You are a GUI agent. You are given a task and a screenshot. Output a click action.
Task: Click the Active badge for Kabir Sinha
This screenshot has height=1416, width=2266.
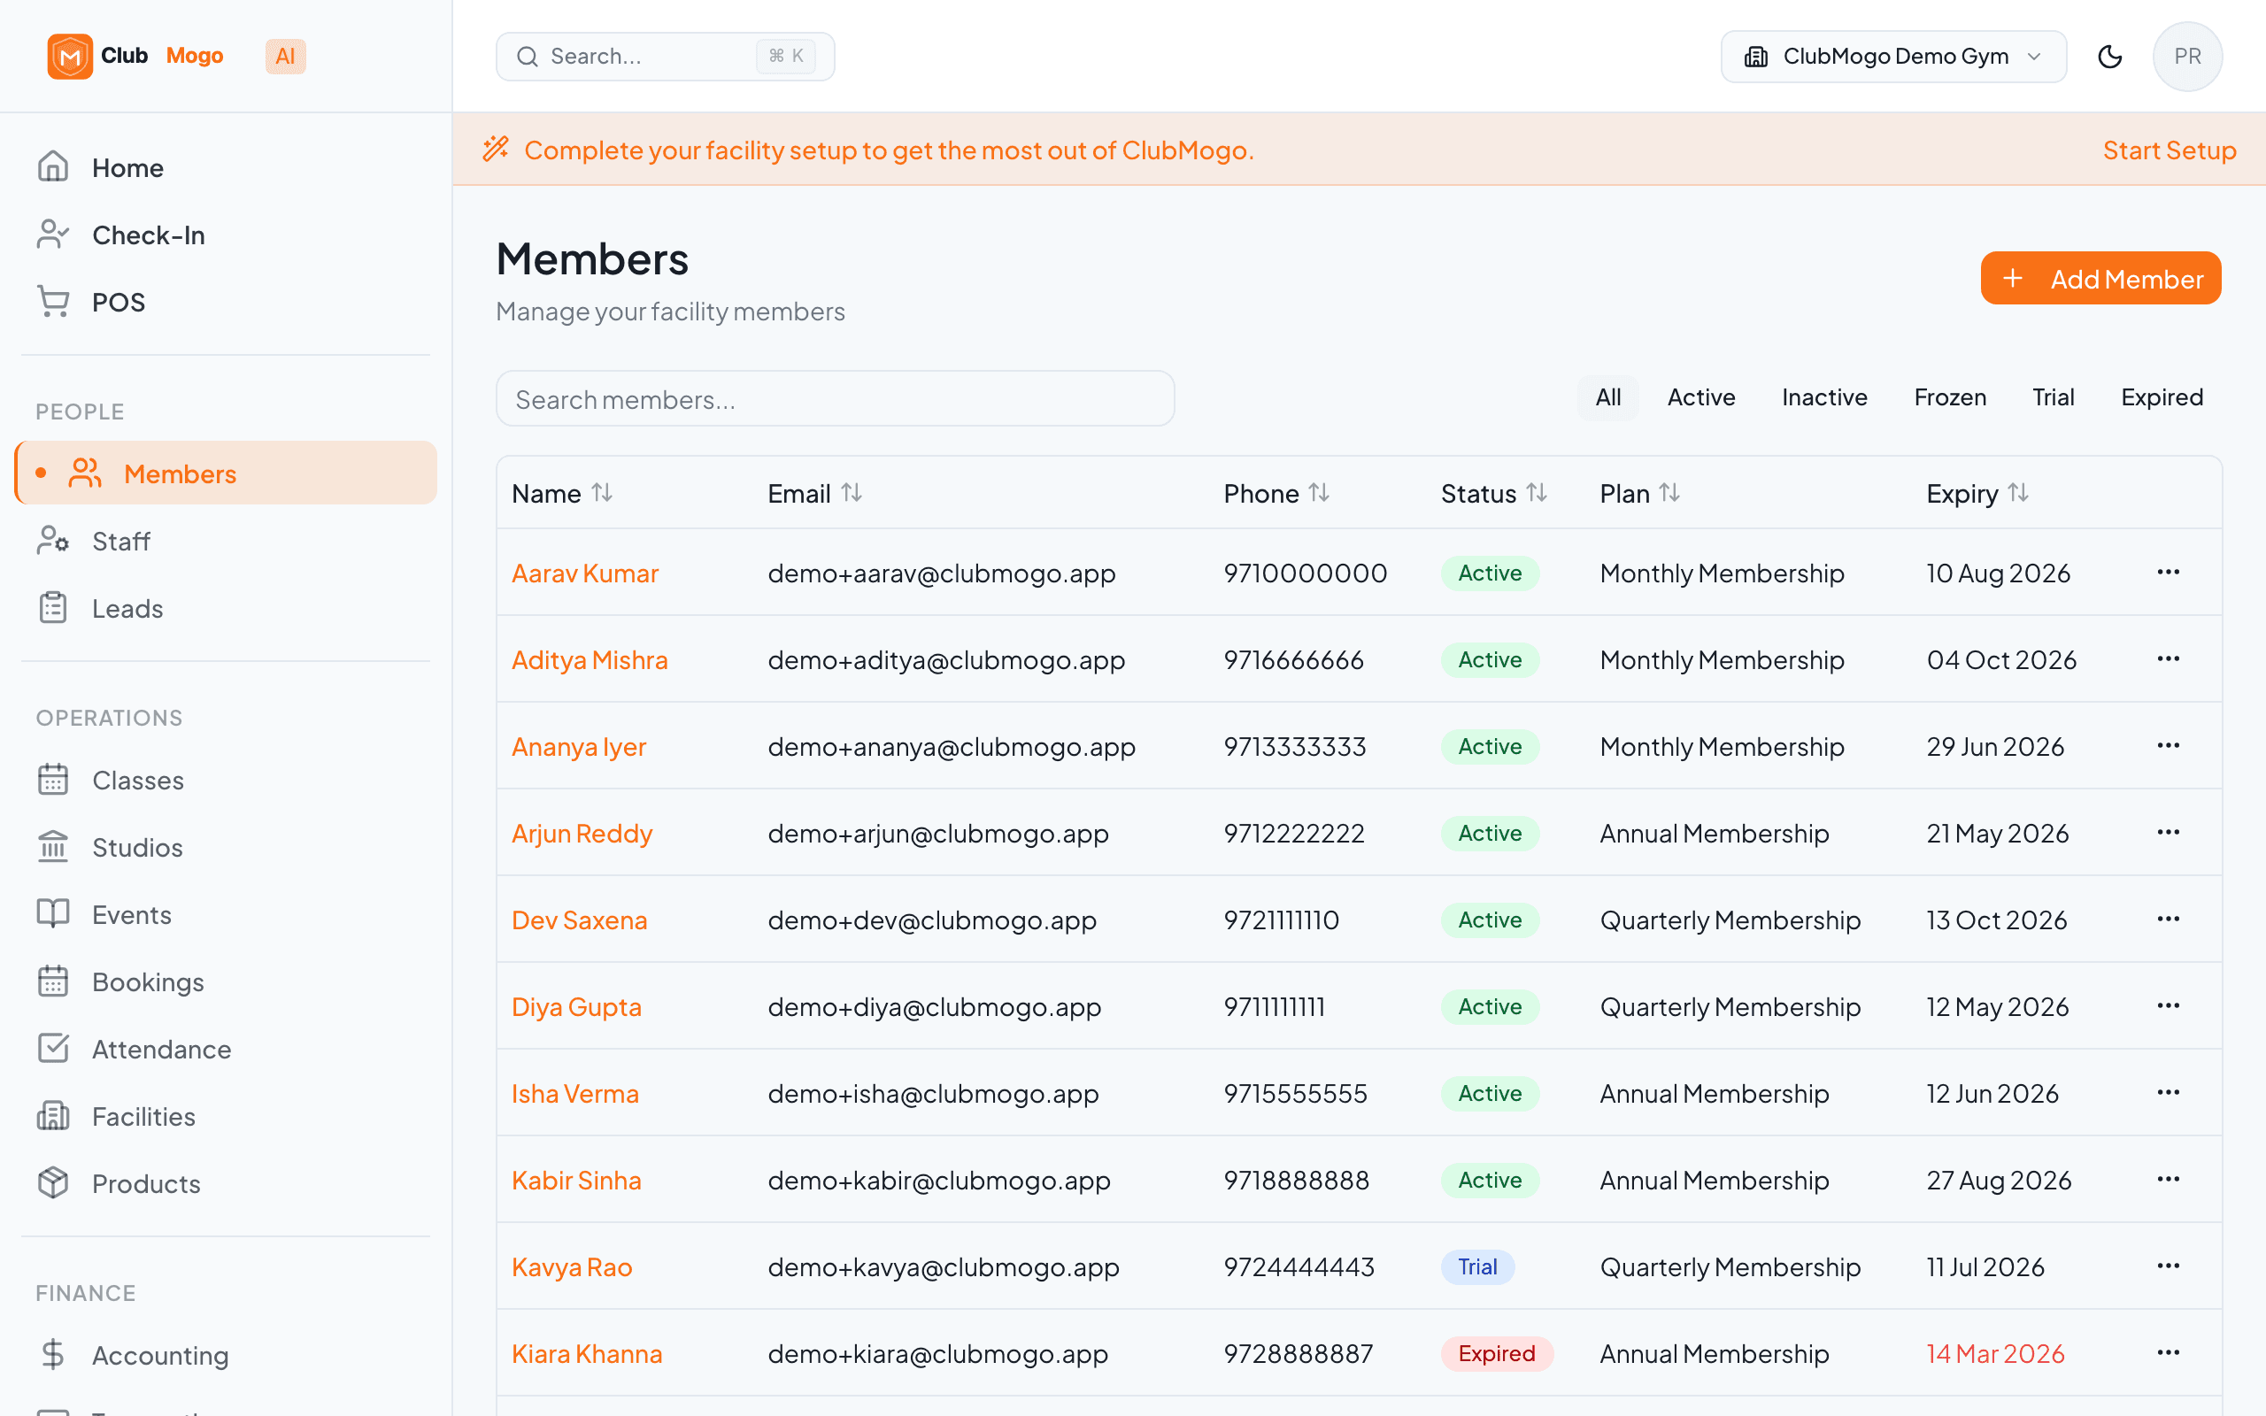[1489, 1180]
